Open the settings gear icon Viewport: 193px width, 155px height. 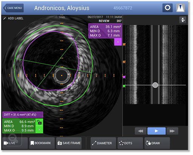pos(167,8)
